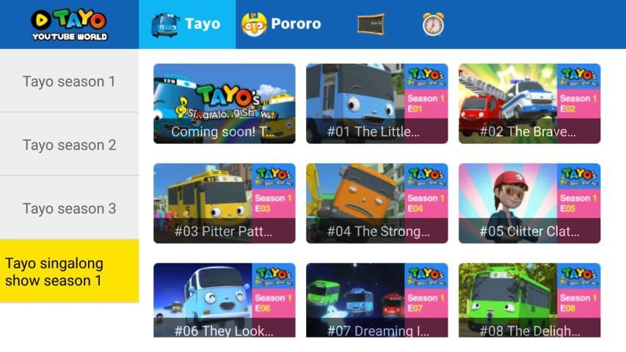Screen dimensions: 626x352
Task: Switch to the Tayo tab
Action: 187,24
